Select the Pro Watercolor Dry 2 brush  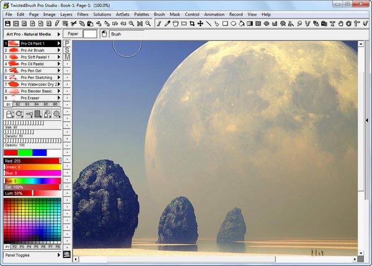coord(32,84)
